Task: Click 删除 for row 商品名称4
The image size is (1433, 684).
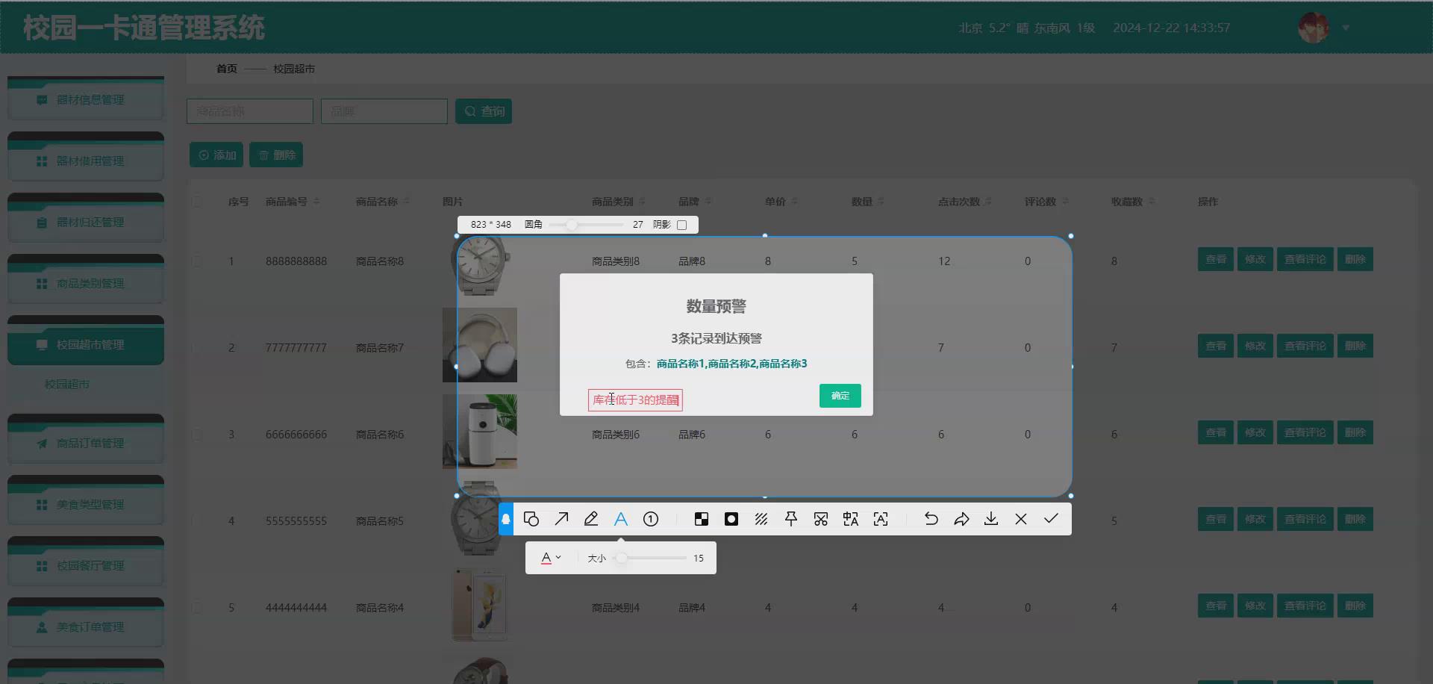Action: pos(1355,606)
